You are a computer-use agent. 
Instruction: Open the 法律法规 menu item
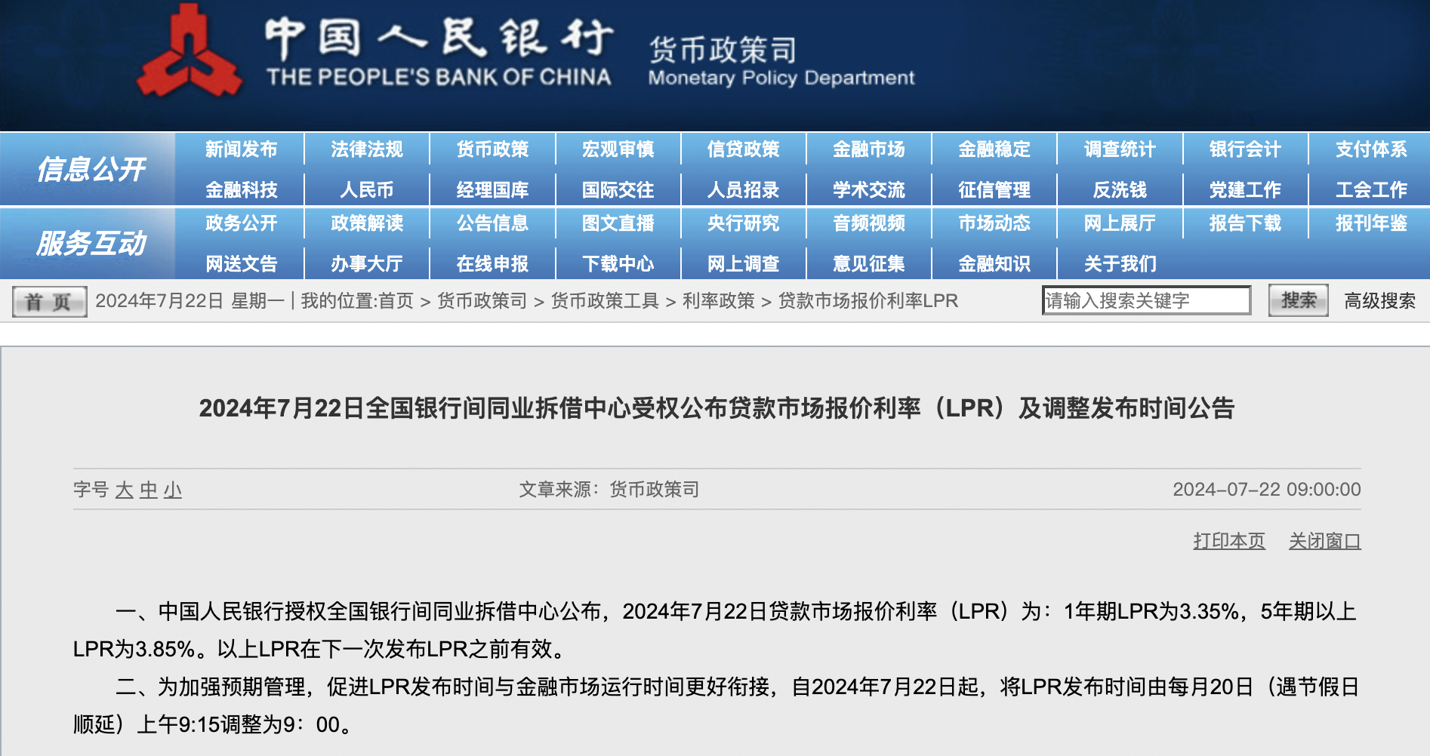pos(367,149)
